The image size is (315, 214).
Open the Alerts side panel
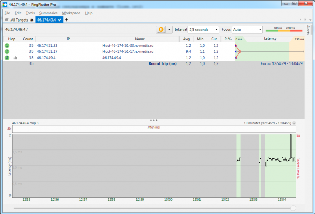tap(308, 30)
